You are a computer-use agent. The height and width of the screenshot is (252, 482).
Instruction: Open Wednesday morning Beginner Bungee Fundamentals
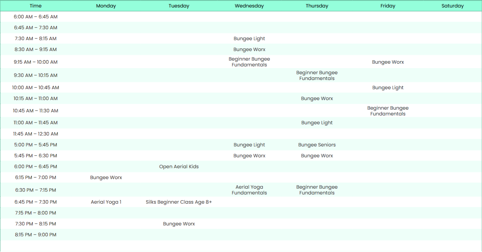pos(249,62)
